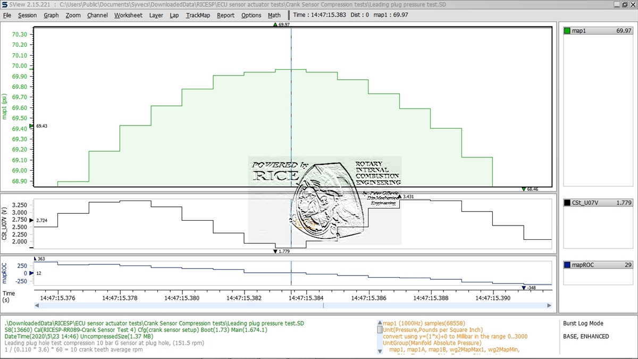
Task: Open the File menu
Action: pos(7,15)
